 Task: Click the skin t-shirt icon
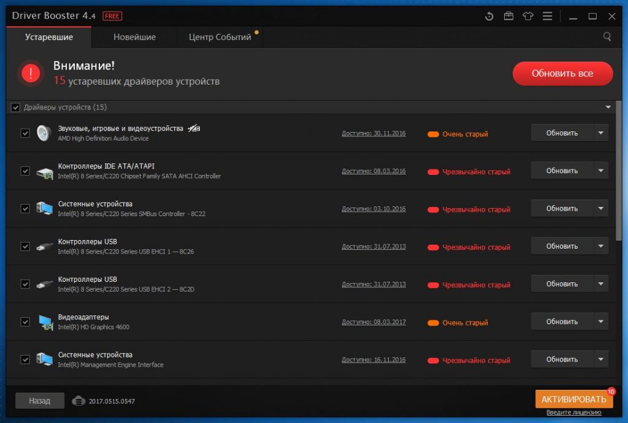pos(528,17)
